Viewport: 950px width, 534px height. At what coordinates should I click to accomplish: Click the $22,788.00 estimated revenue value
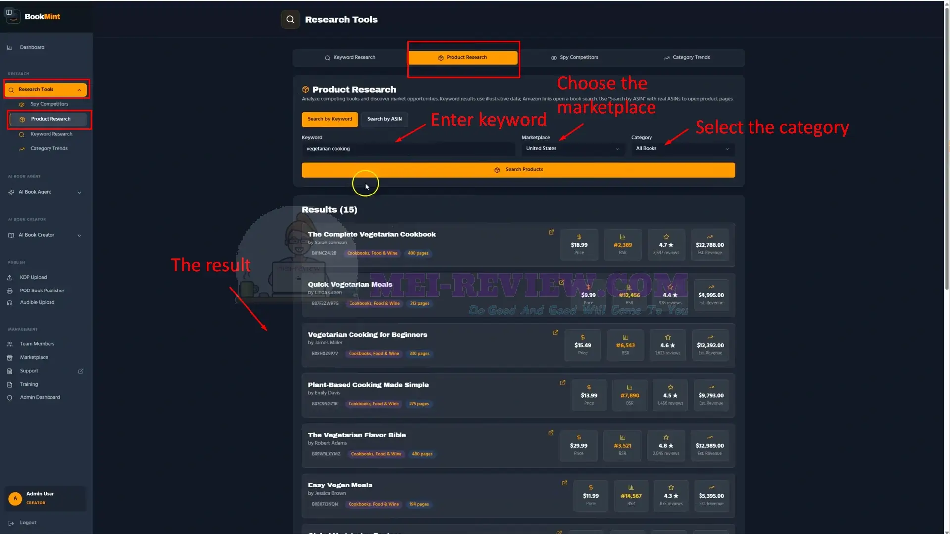coord(709,245)
